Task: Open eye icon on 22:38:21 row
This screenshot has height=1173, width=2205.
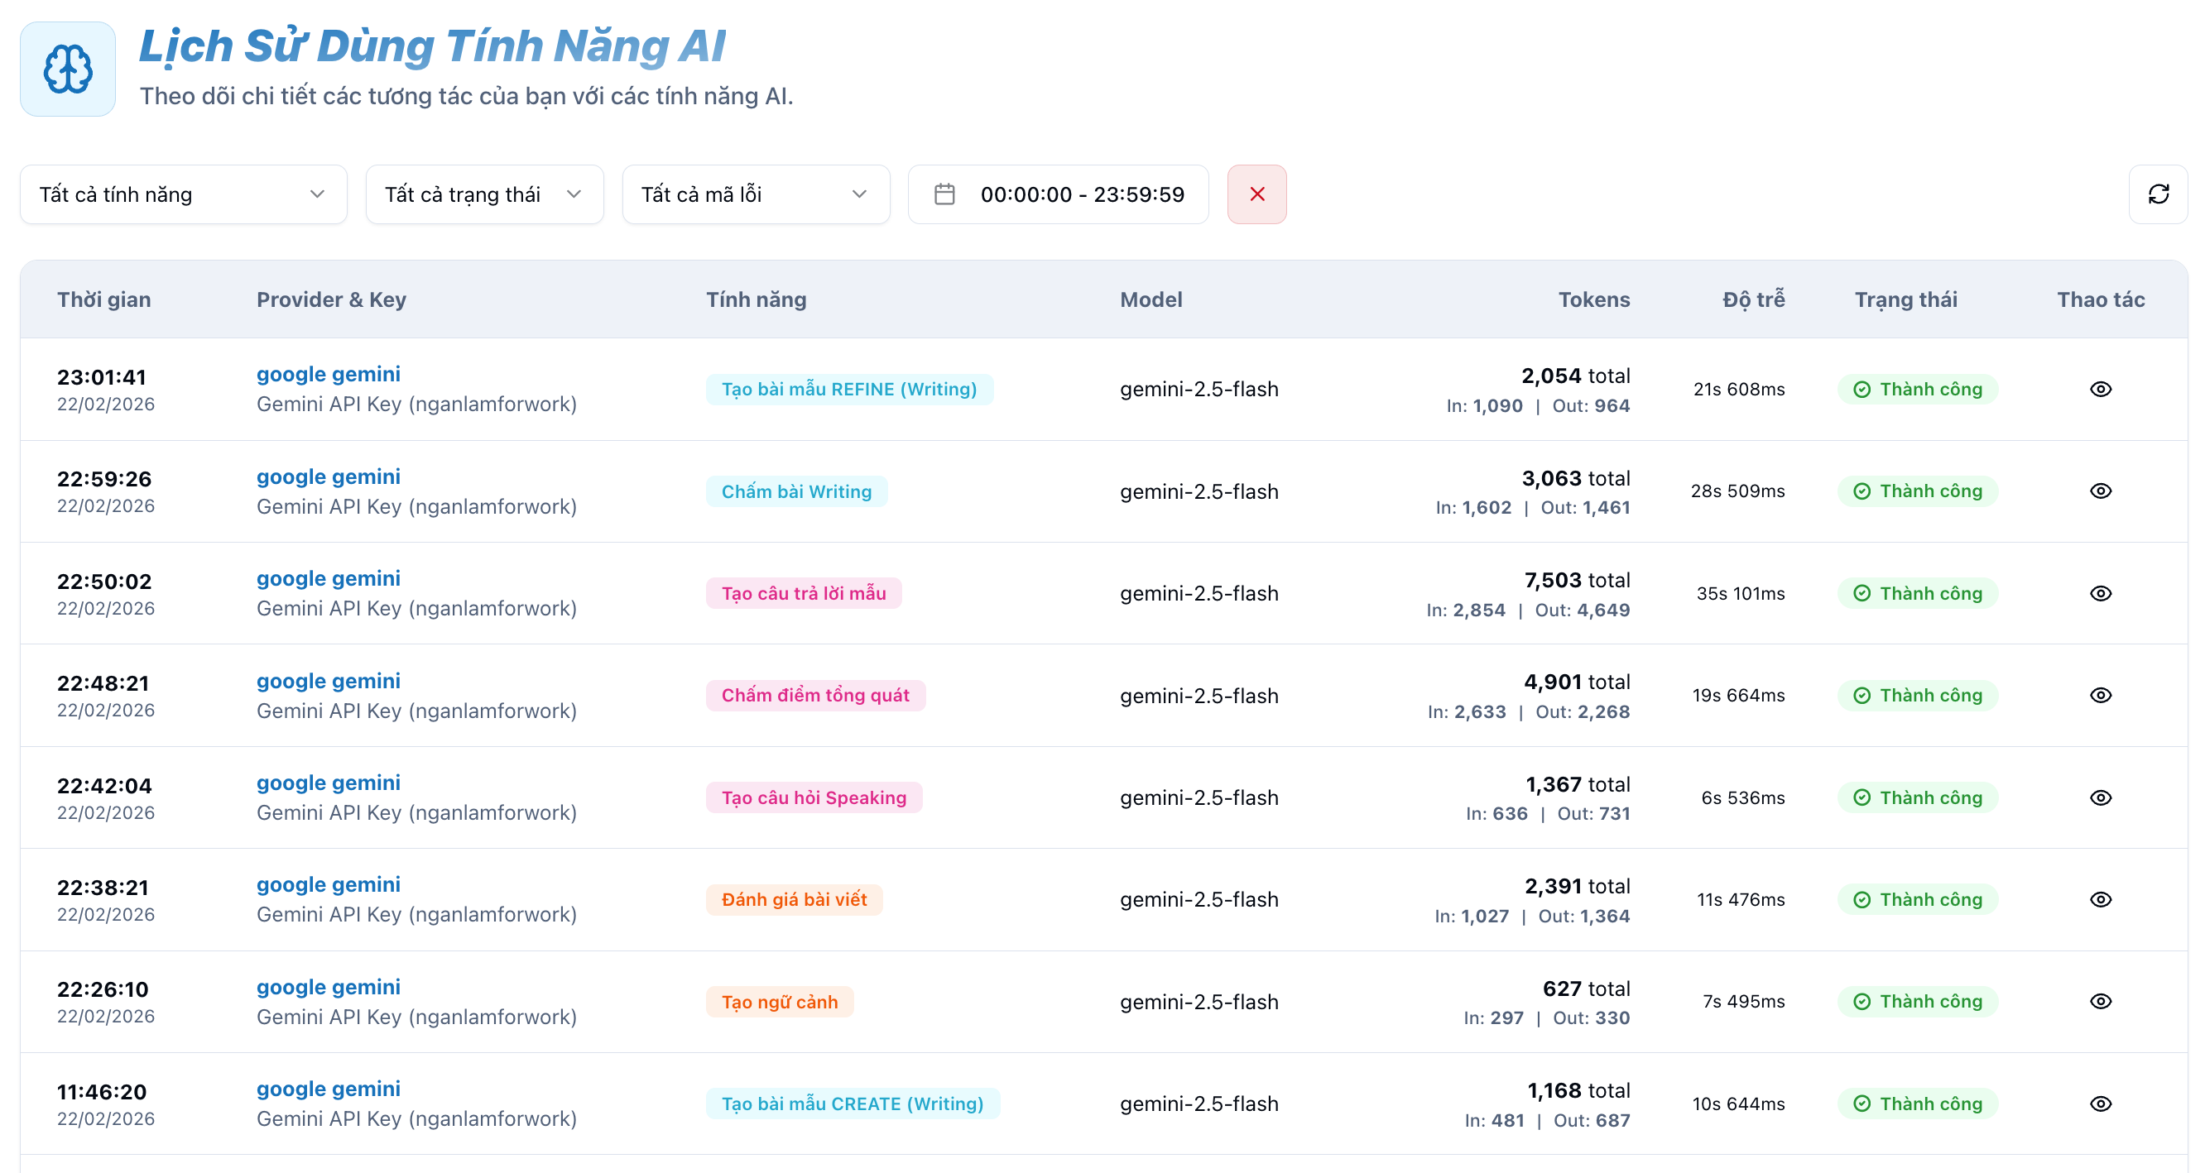Action: 2100,899
